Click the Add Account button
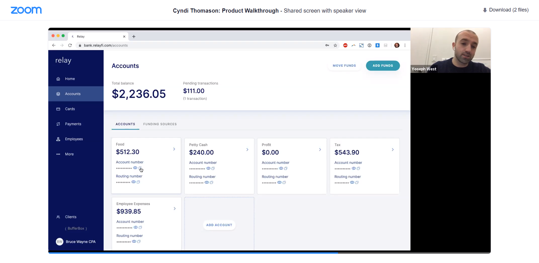539x263 pixels. 219,225
